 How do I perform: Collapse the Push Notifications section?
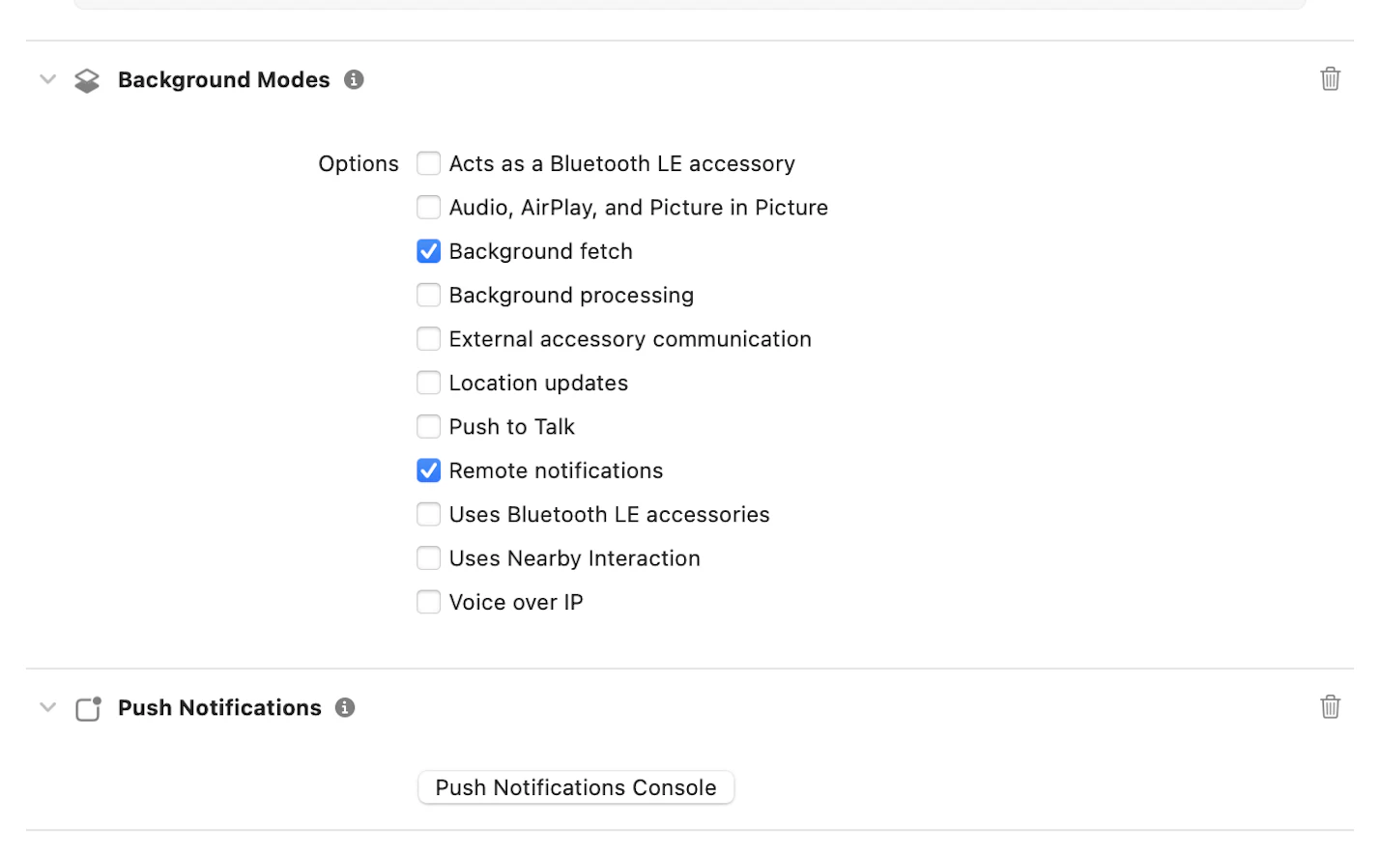coord(47,707)
